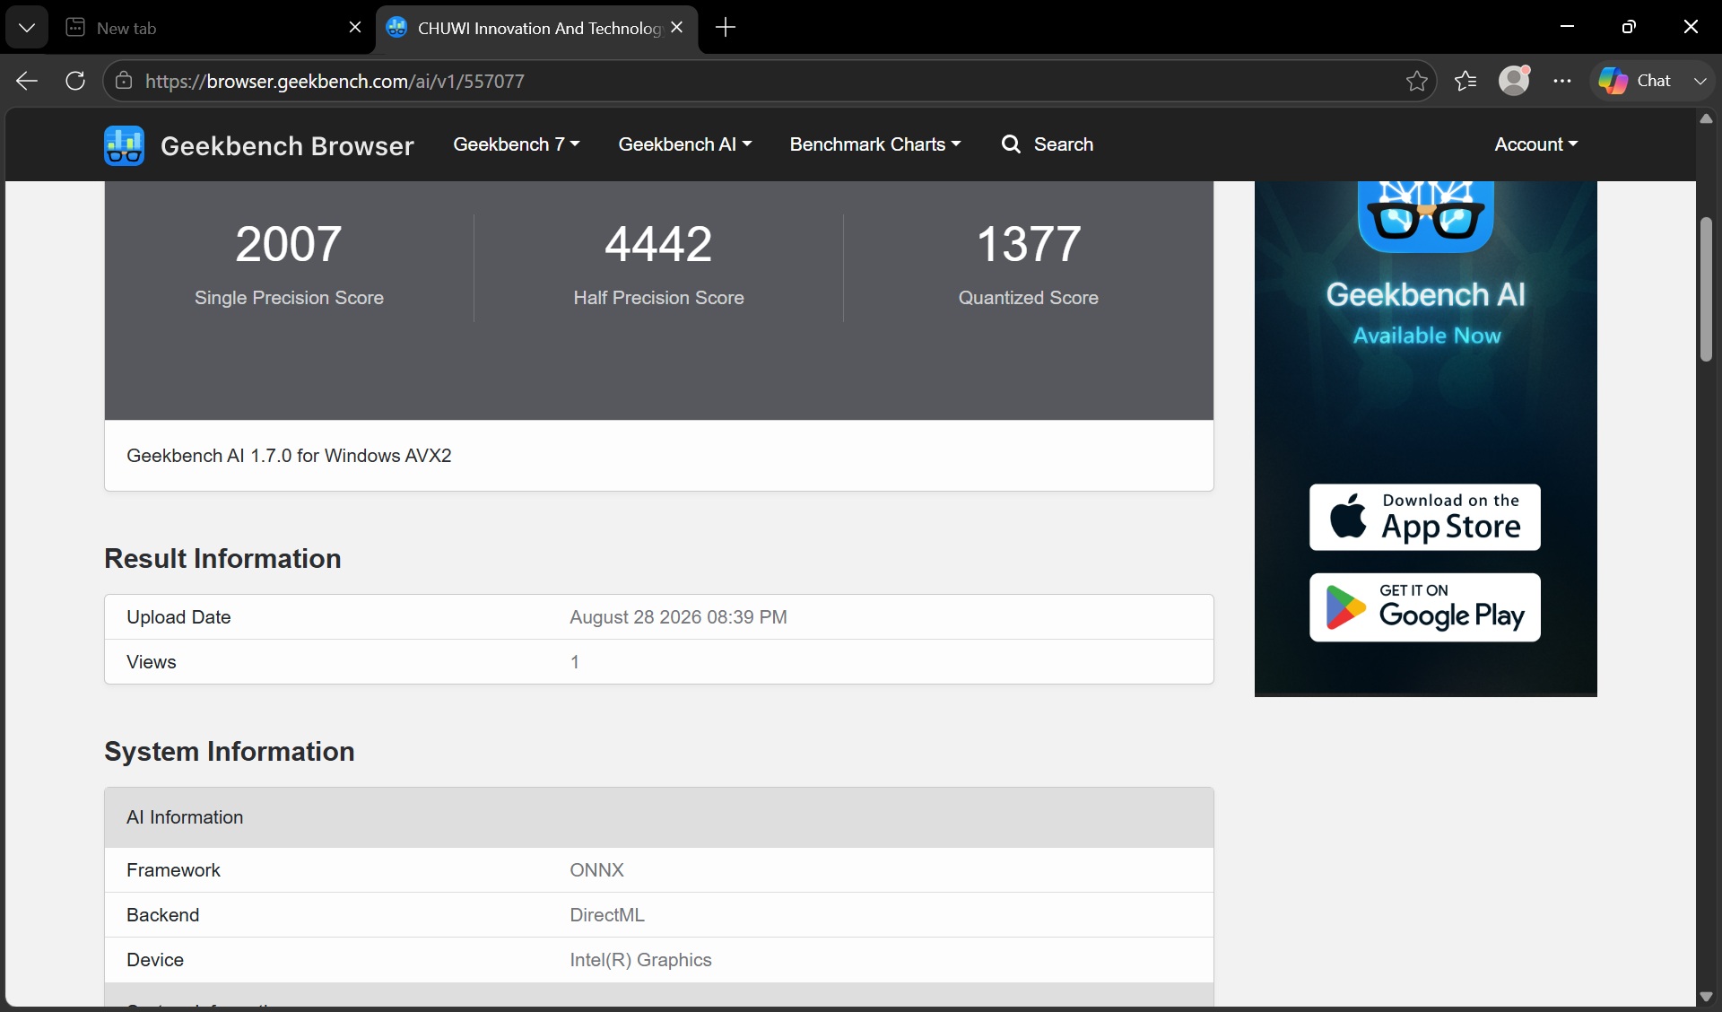Screen dimensions: 1722x1012
Task: Click the Result Information heading
Action: point(222,558)
